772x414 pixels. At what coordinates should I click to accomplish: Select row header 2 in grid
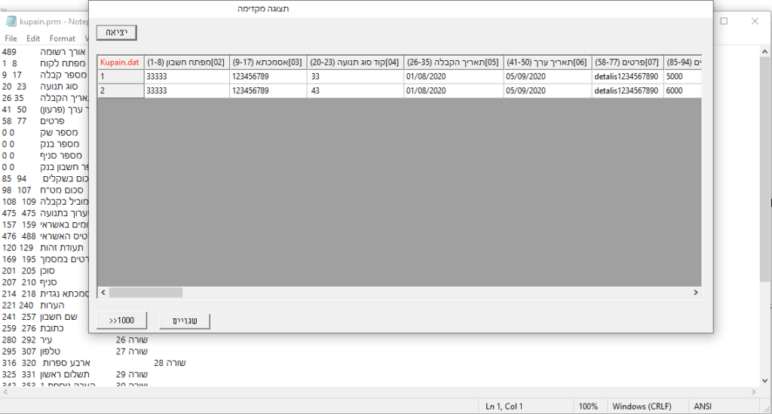(x=120, y=91)
